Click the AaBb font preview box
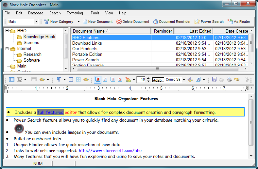Viewport: 258px width, 169px height. (158, 80)
